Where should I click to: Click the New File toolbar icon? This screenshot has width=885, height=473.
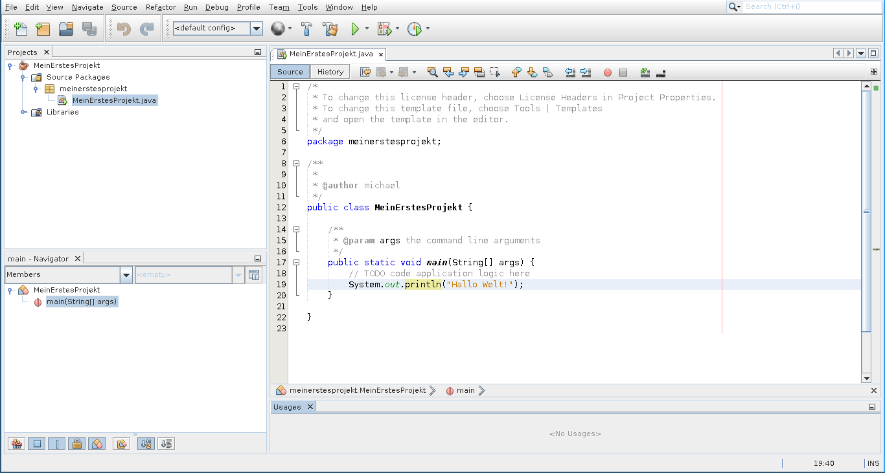pyautogui.click(x=21, y=29)
